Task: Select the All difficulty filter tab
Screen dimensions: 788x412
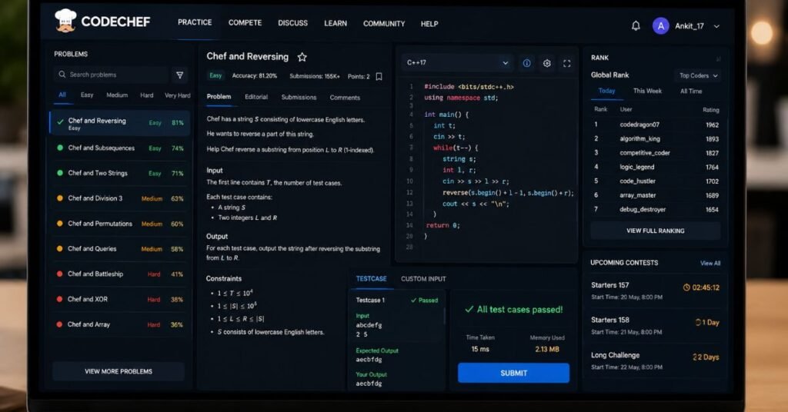Action: (62, 95)
